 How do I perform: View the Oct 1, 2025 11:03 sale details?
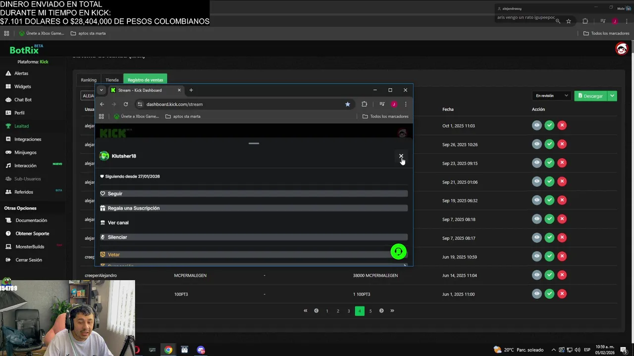536,126
